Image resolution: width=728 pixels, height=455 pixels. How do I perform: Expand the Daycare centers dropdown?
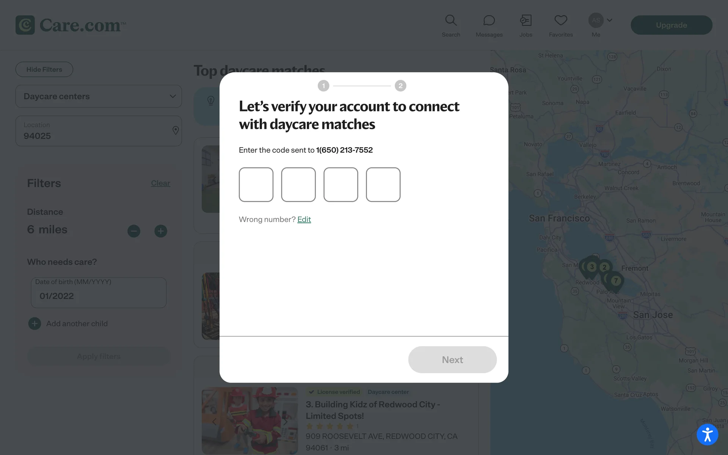[99, 96]
